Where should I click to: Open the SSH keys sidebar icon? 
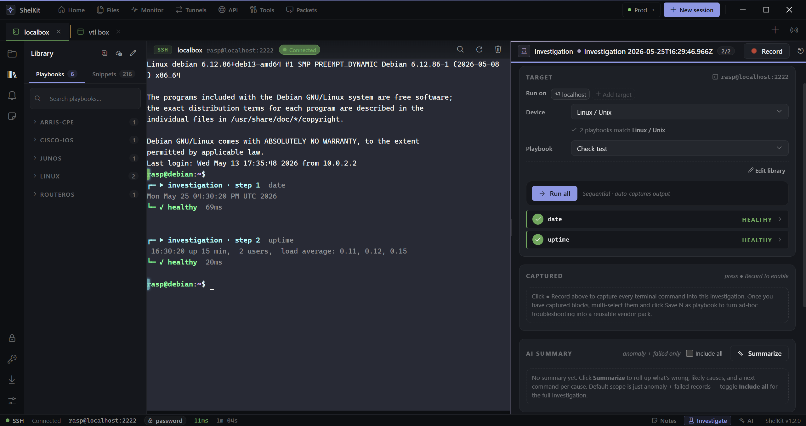12,359
